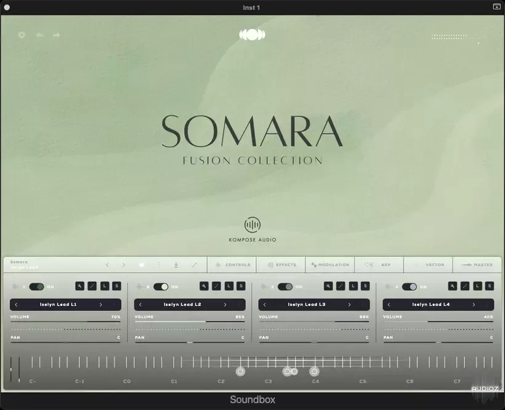
Task: Solo layer 2 with the S button
Action: (241, 286)
